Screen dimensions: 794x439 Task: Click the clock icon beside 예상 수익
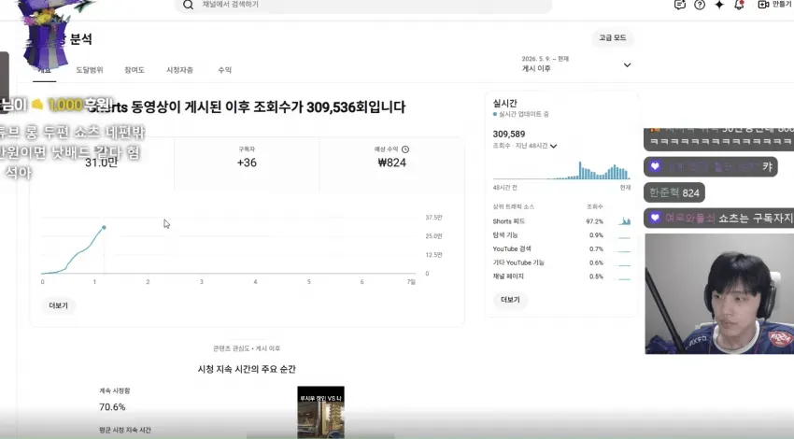click(x=405, y=149)
